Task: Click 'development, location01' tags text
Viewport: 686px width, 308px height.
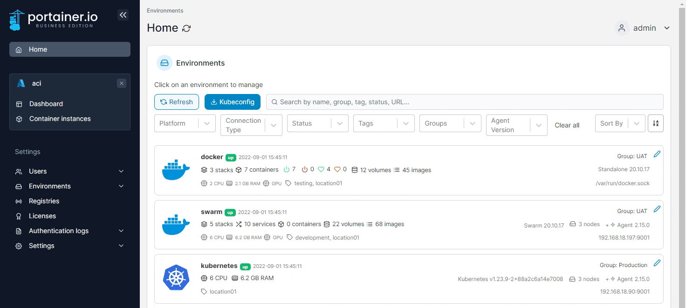Action: (327, 238)
